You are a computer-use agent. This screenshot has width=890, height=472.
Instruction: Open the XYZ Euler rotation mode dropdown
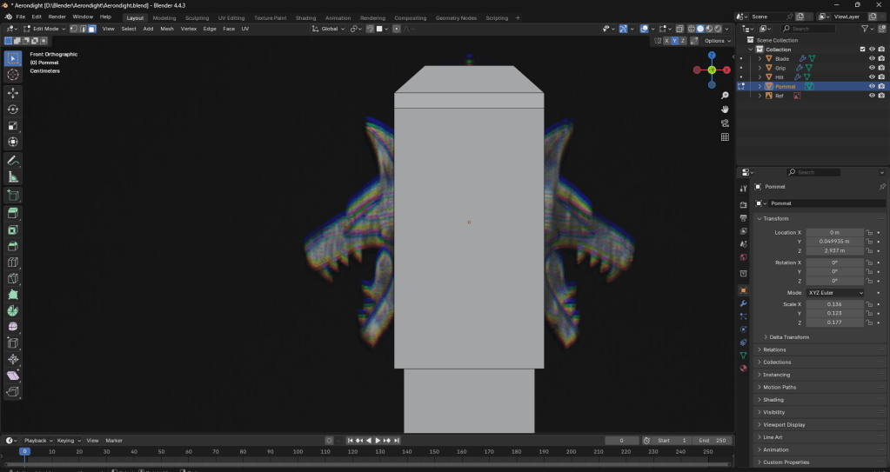(835, 293)
